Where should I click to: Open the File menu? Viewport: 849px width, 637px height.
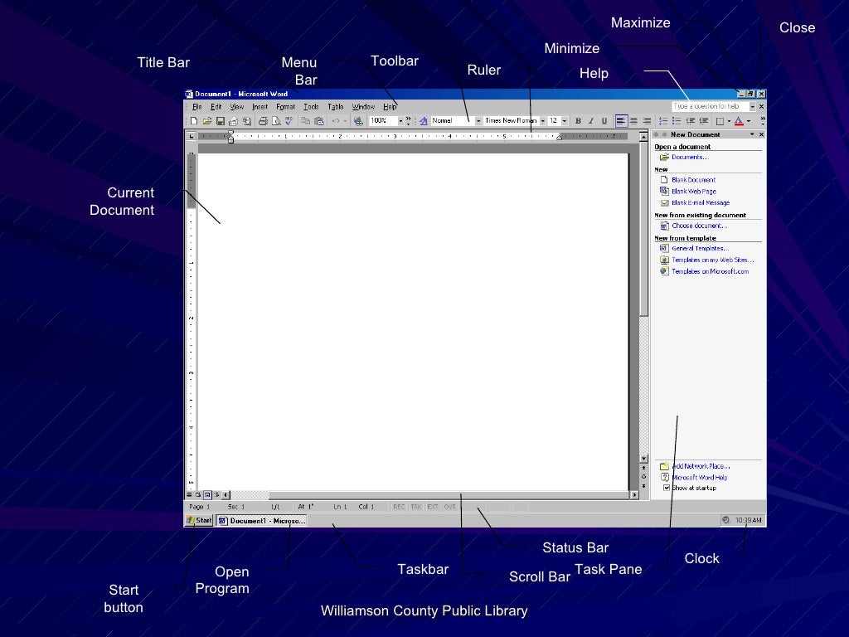[x=197, y=107]
